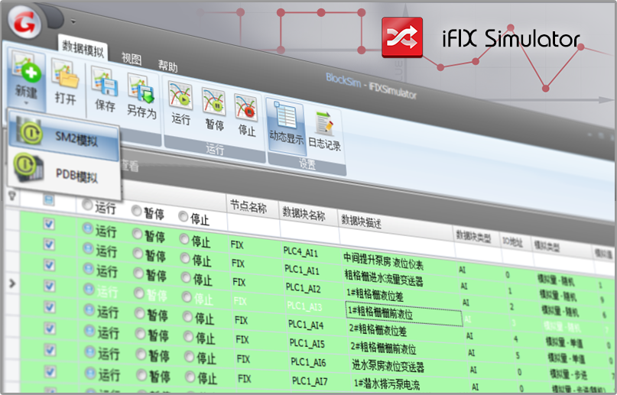Select cell PLC1_AI1

point(302,270)
